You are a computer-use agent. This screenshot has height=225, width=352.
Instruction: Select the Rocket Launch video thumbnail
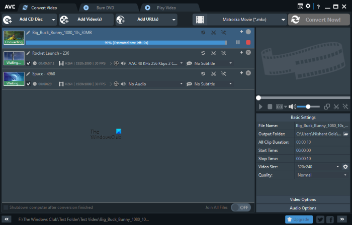[x=14, y=58]
